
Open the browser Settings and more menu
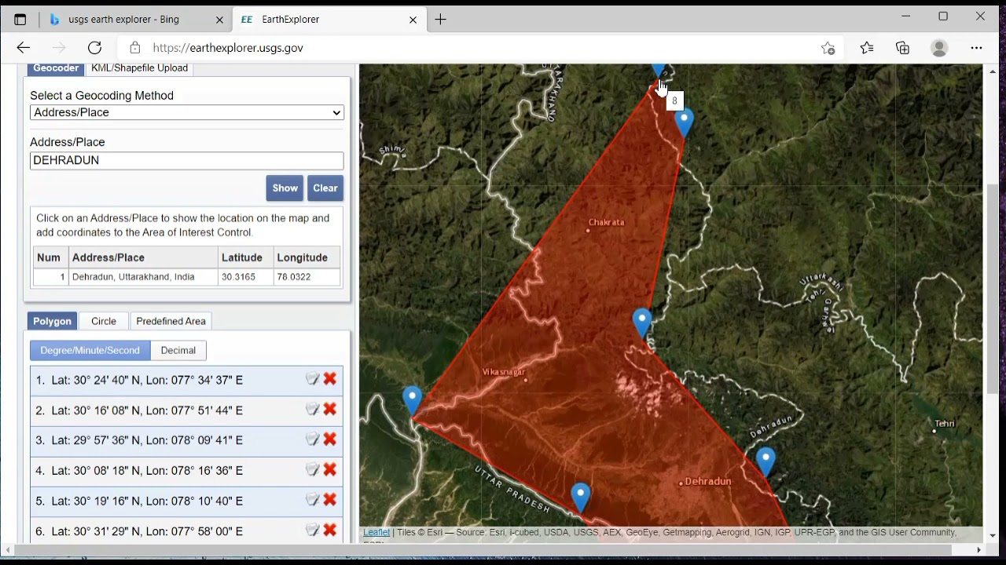[976, 48]
